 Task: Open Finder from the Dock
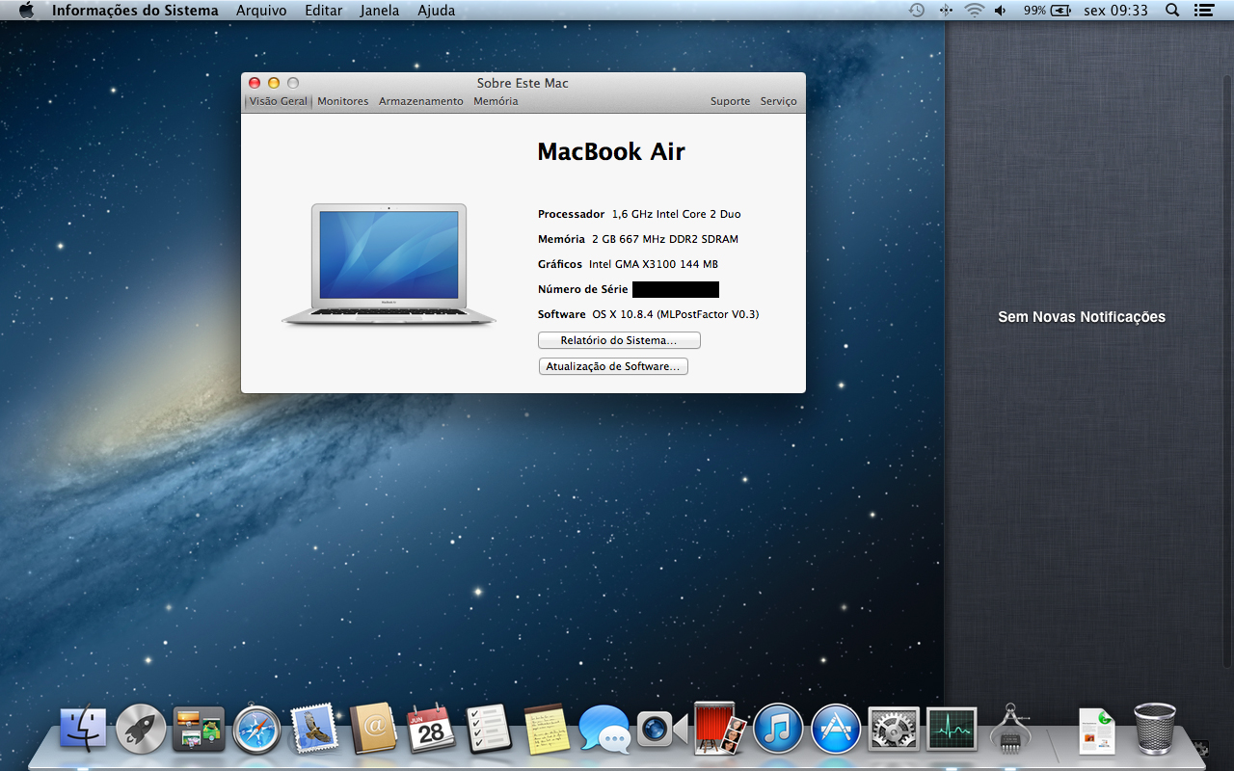point(83,730)
